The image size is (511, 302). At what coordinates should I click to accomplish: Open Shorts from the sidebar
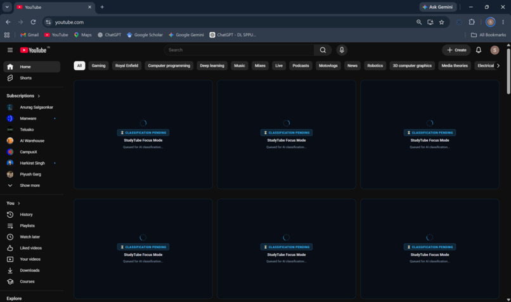click(32, 78)
